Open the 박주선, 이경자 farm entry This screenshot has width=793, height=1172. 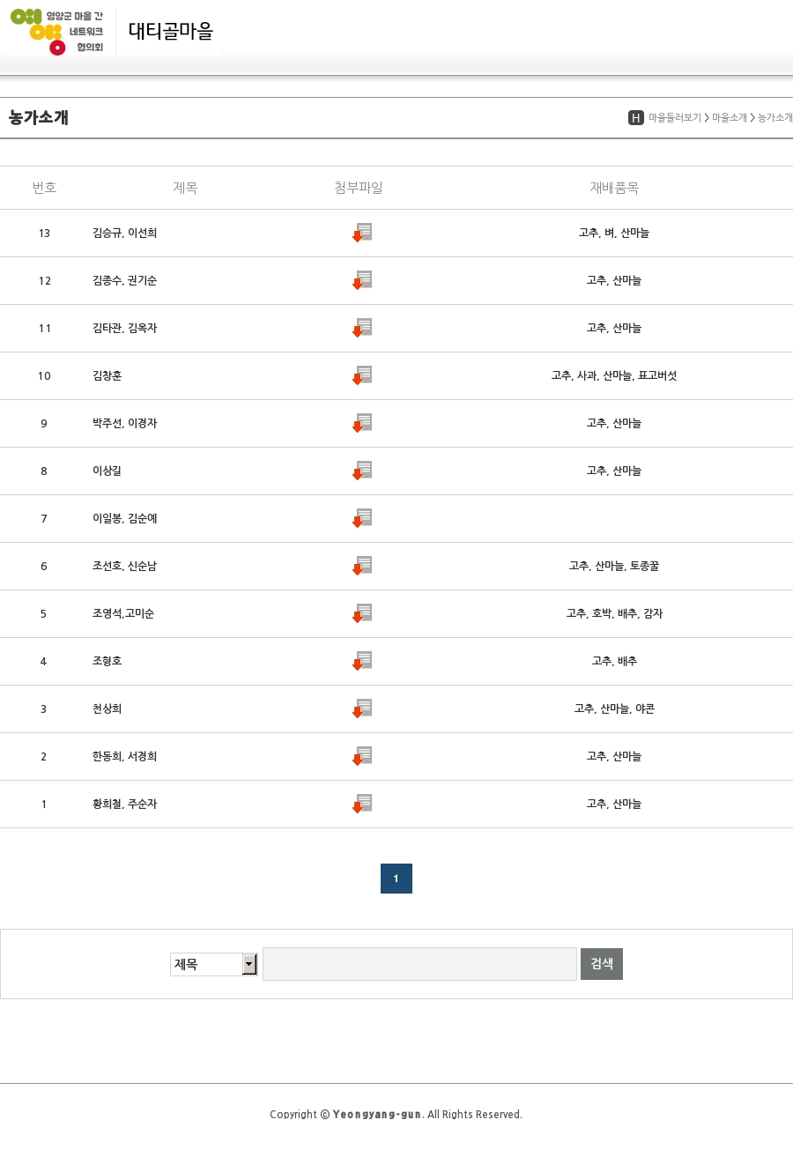[124, 423]
